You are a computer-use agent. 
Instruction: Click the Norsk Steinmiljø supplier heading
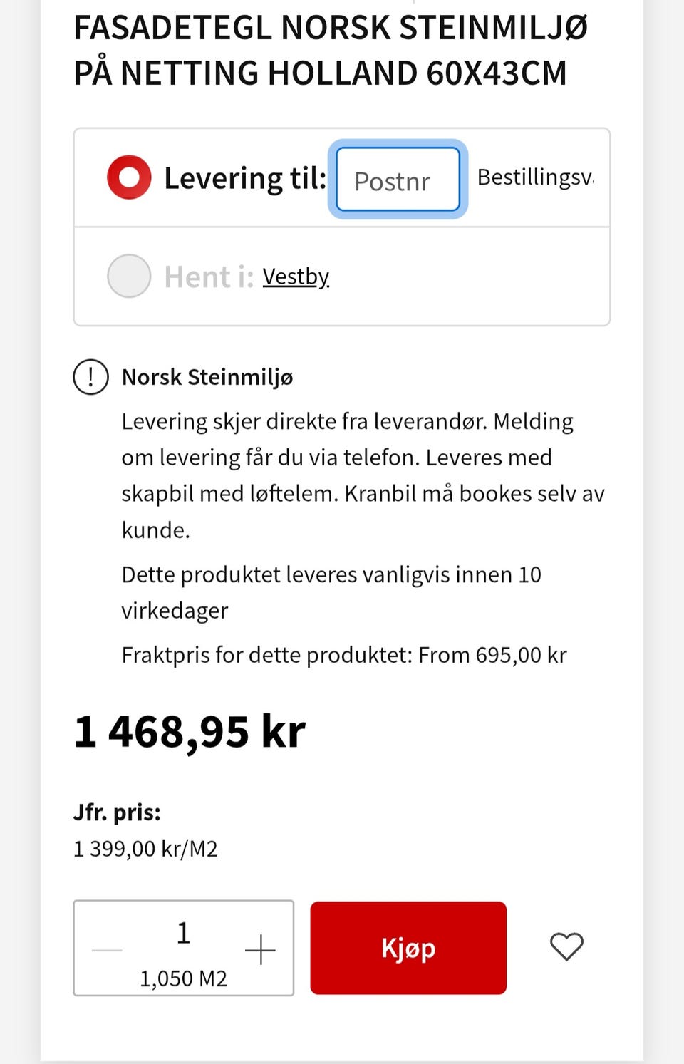coord(207,377)
